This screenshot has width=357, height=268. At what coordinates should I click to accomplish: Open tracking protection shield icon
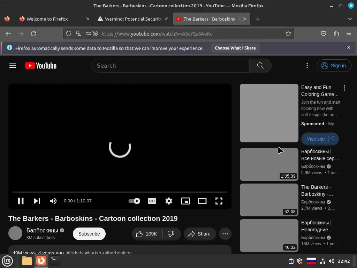tap(69, 34)
